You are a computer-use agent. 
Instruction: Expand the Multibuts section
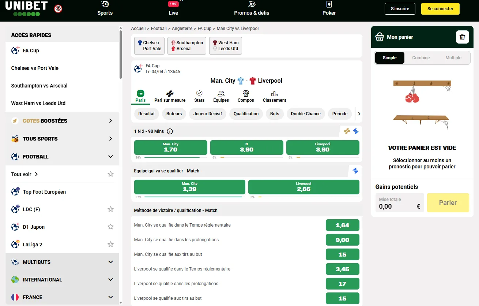62,262
